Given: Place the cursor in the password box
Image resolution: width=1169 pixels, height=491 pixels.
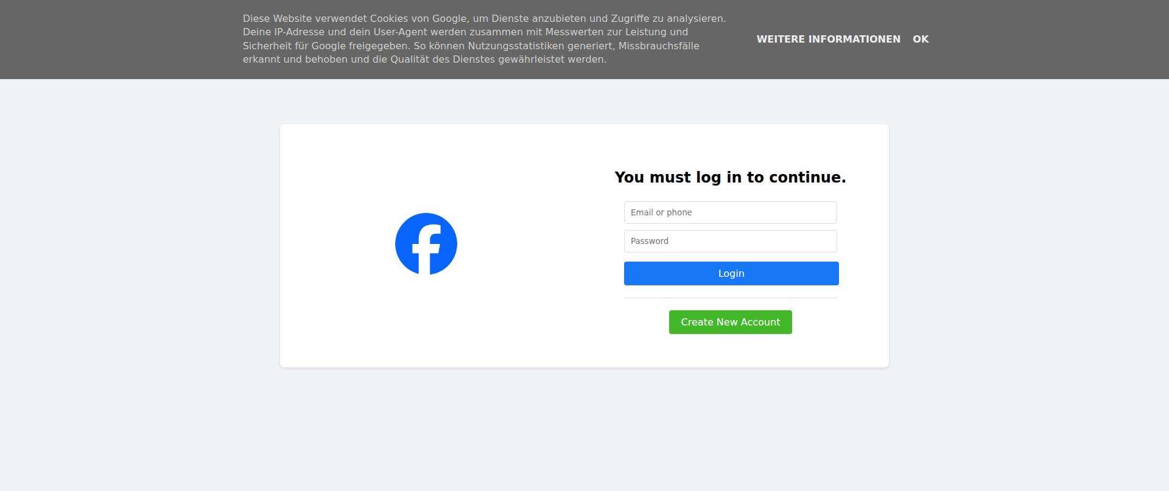Looking at the screenshot, I should pos(731,241).
